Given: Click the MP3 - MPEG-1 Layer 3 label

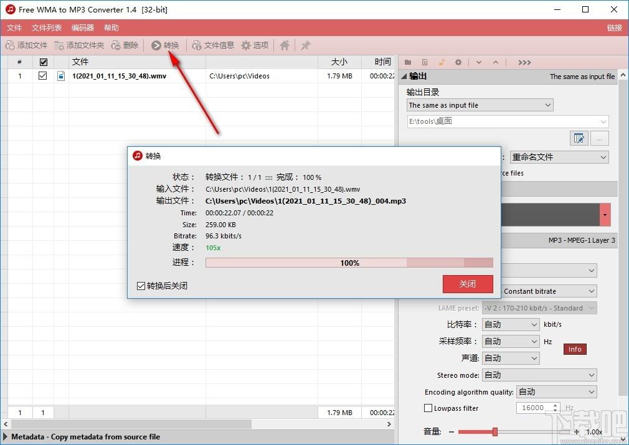Looking at the screenshot, I should tap(582, 240).
